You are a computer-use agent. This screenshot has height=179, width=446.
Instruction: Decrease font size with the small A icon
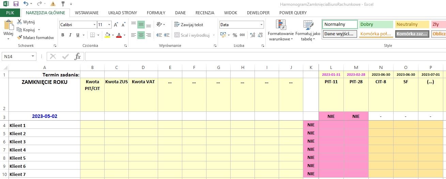tap(124, 25)
